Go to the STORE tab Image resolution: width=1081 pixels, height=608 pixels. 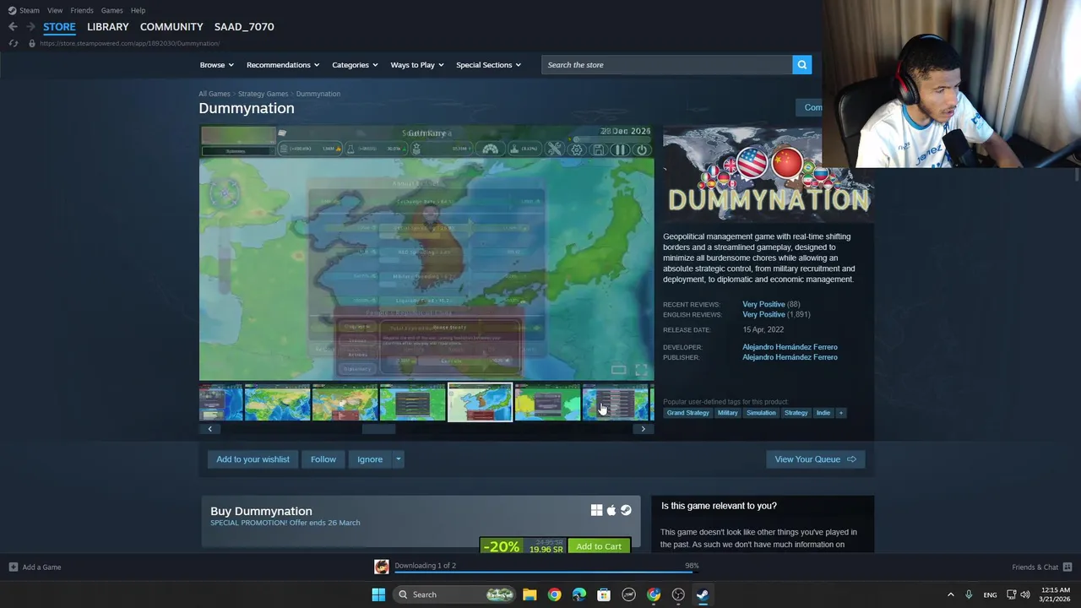click(x=59, y=27)
